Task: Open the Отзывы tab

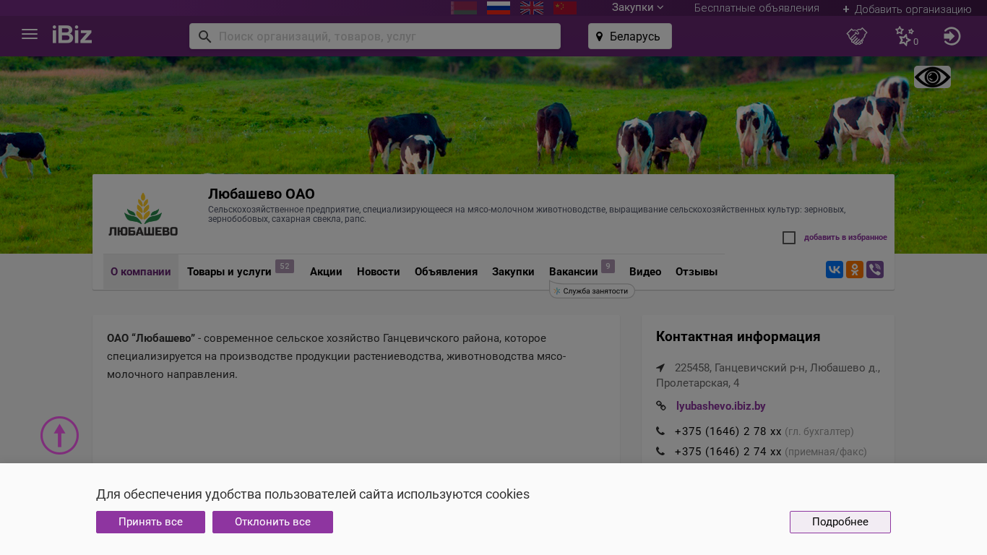Action: point(697,272)
